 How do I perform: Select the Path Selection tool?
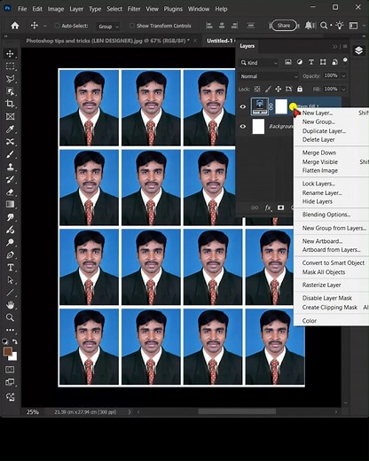point(10,280)
